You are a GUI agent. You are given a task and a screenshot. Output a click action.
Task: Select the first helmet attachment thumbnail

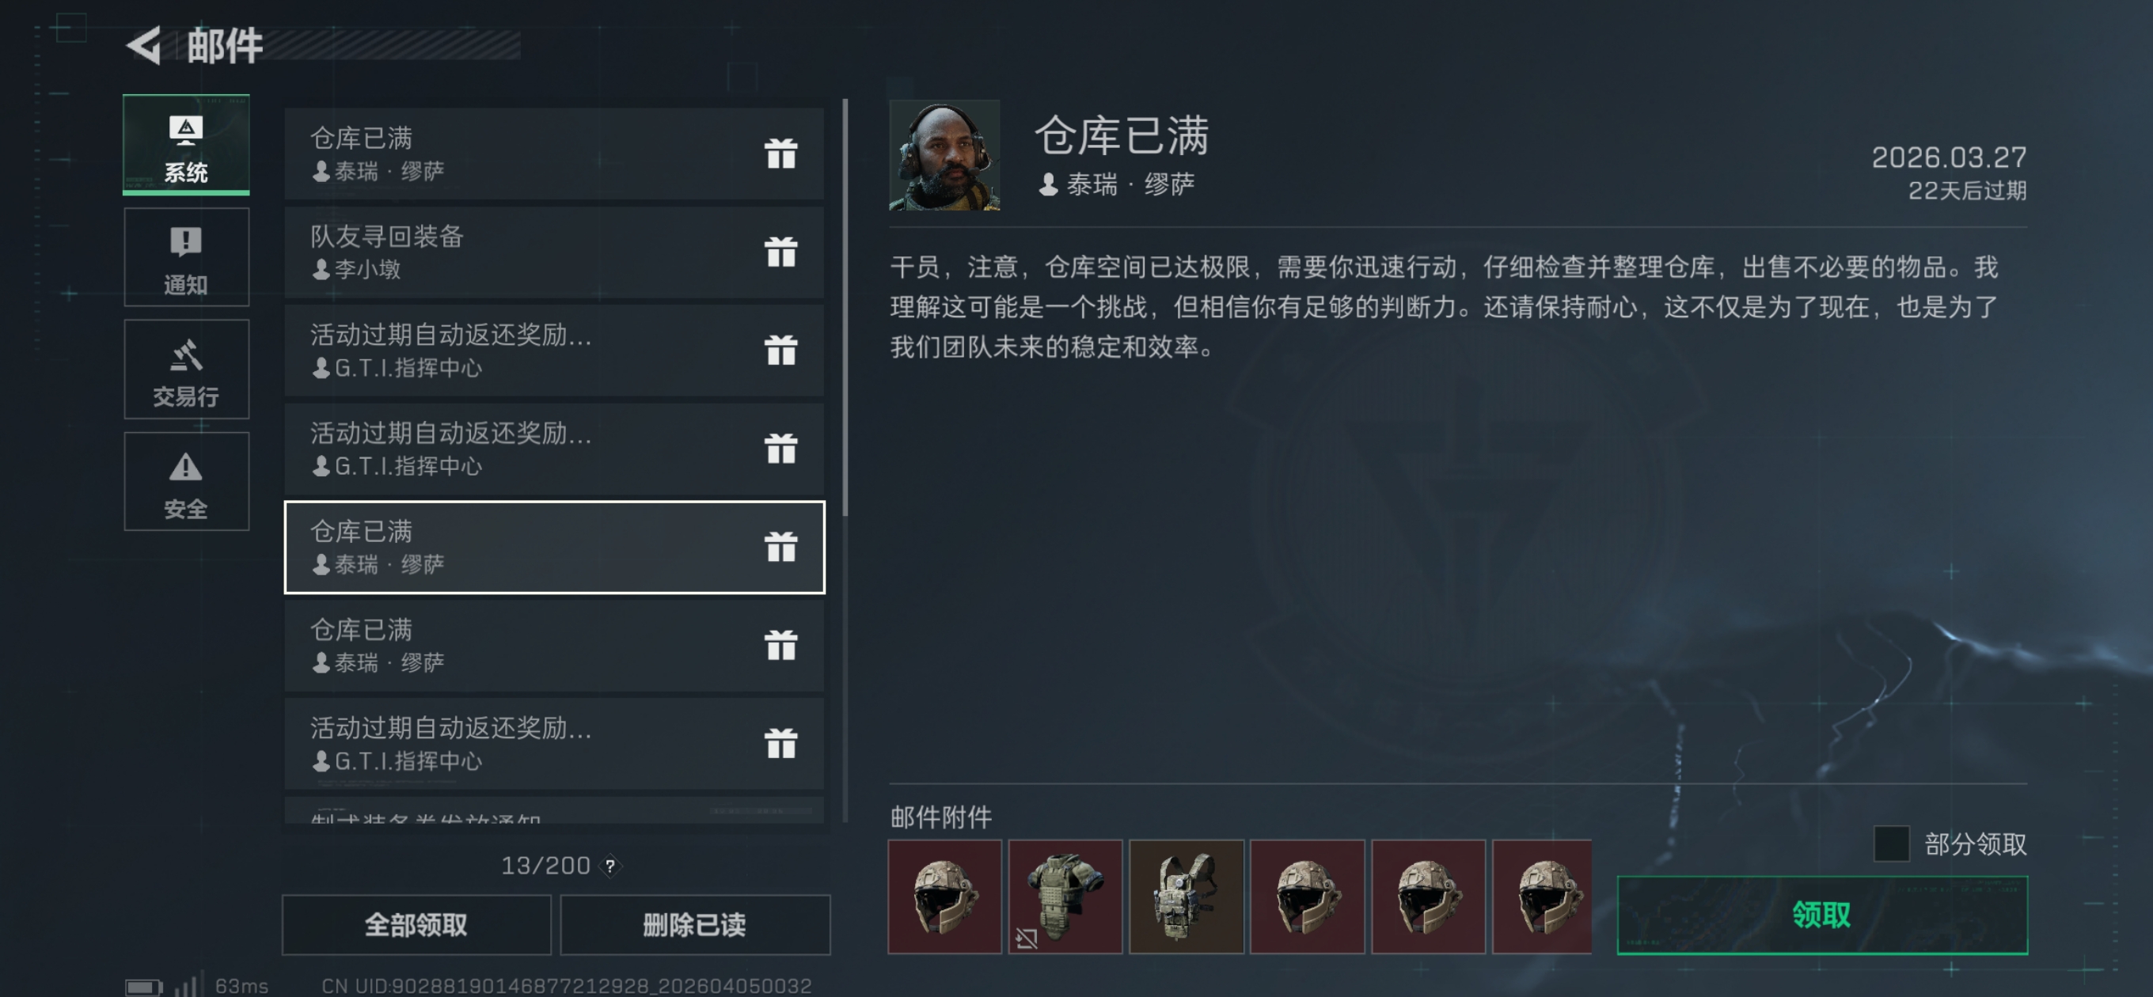click(x=944, y=897)
